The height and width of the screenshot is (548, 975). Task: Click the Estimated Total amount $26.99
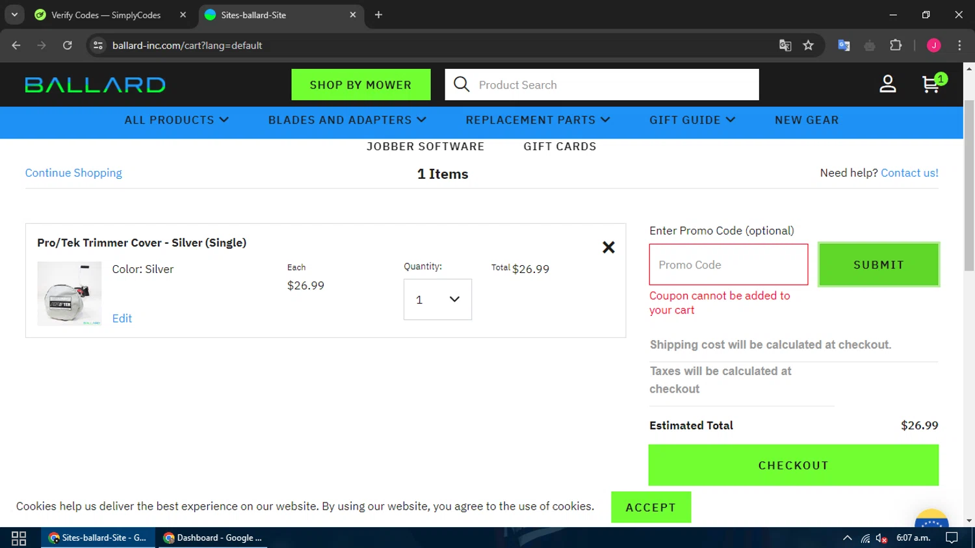(919, 426)
